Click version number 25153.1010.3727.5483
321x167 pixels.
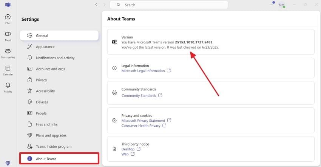(x=193, y=42)
